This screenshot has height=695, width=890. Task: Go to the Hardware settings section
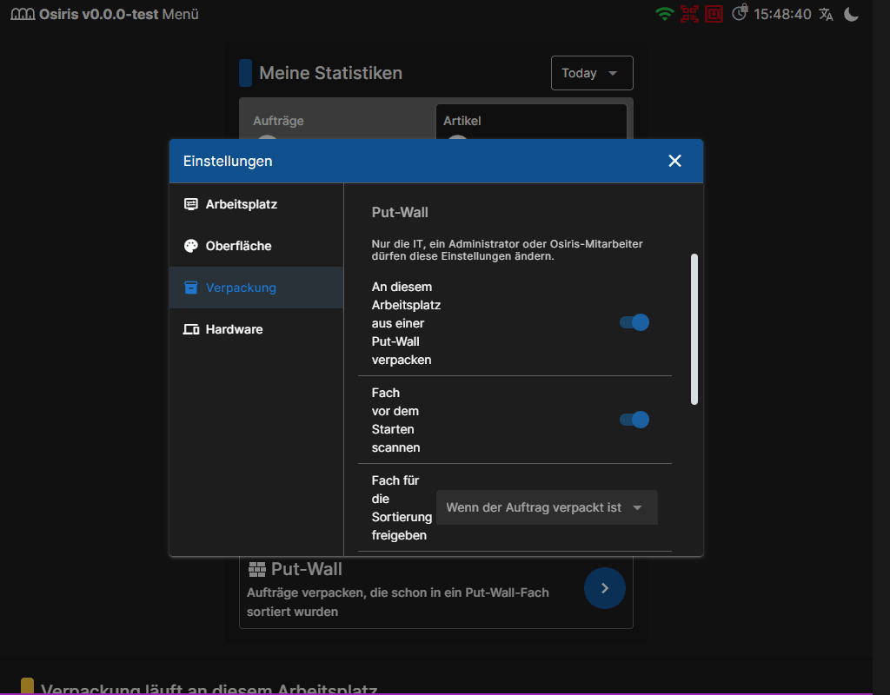(x=256, y=329)
